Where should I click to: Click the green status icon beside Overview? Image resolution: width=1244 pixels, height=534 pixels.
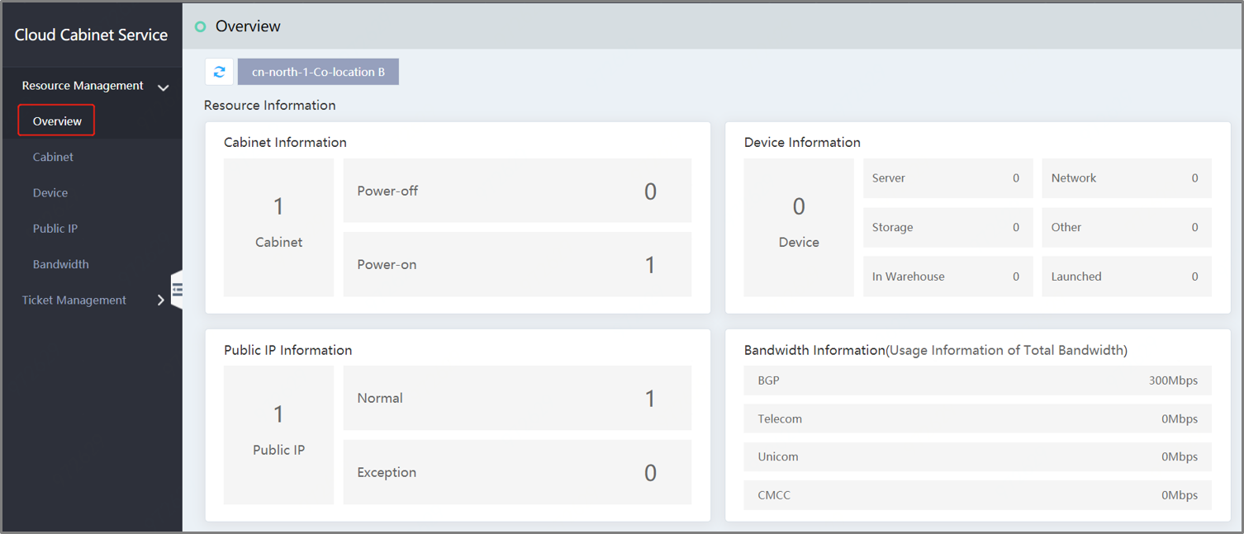pyautogui.click(x=200, y=26)
